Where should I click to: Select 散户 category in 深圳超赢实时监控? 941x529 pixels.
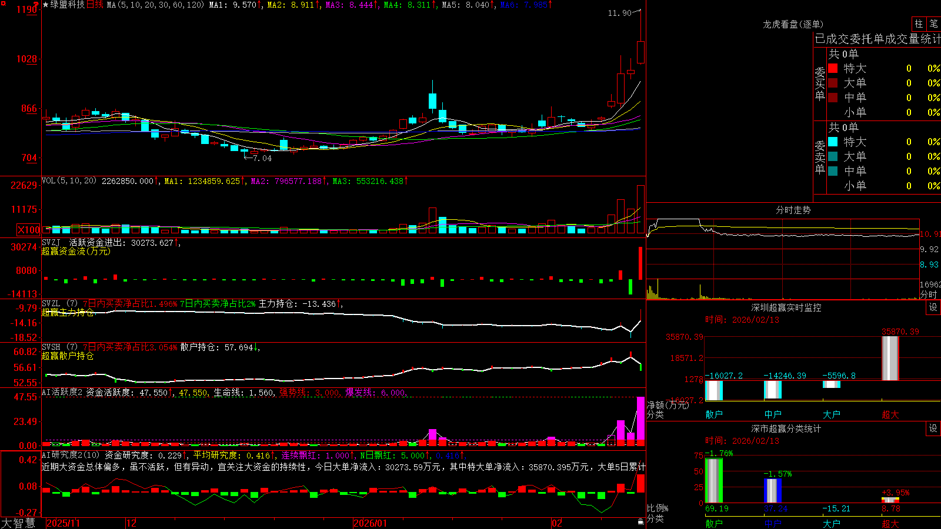pyautogui.click(x=714, y=414)
